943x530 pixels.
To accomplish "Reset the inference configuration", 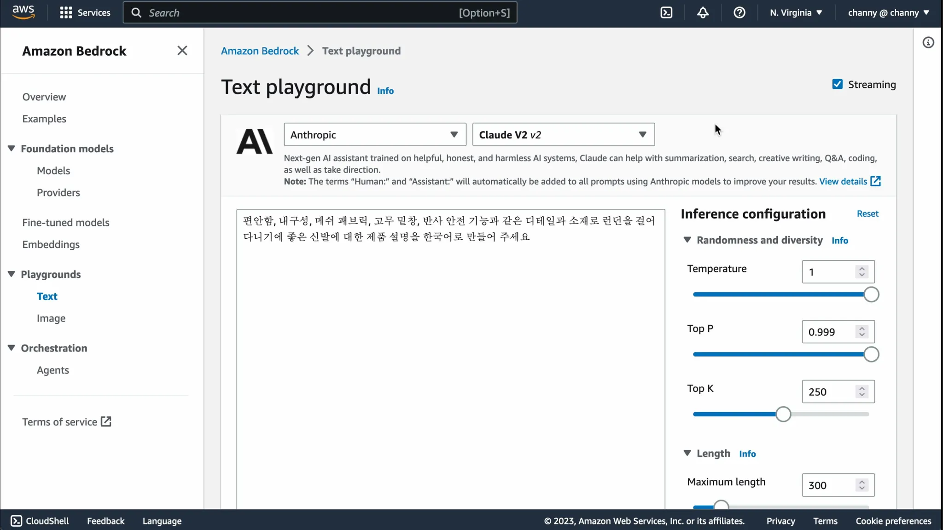I will pyautogui.click(x=867, y=213).
